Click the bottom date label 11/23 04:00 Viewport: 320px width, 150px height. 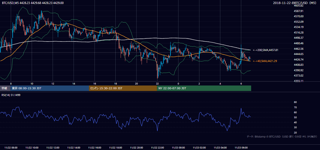[x=220, y=148]
